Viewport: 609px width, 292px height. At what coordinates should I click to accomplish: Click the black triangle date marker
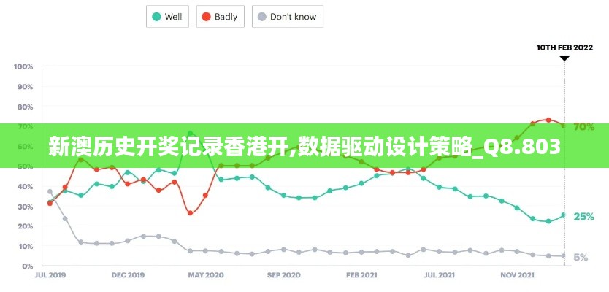tap(564, 58)
